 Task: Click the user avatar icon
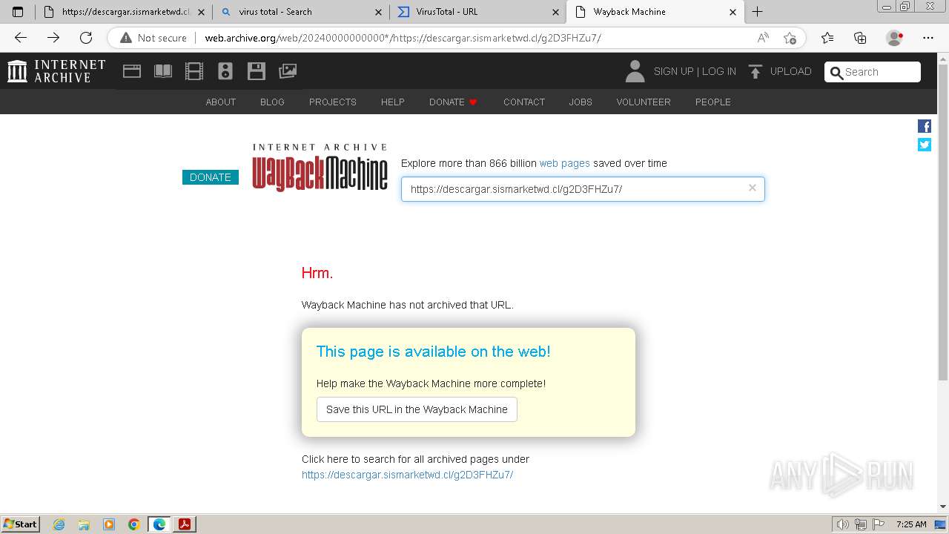(635, 71)
